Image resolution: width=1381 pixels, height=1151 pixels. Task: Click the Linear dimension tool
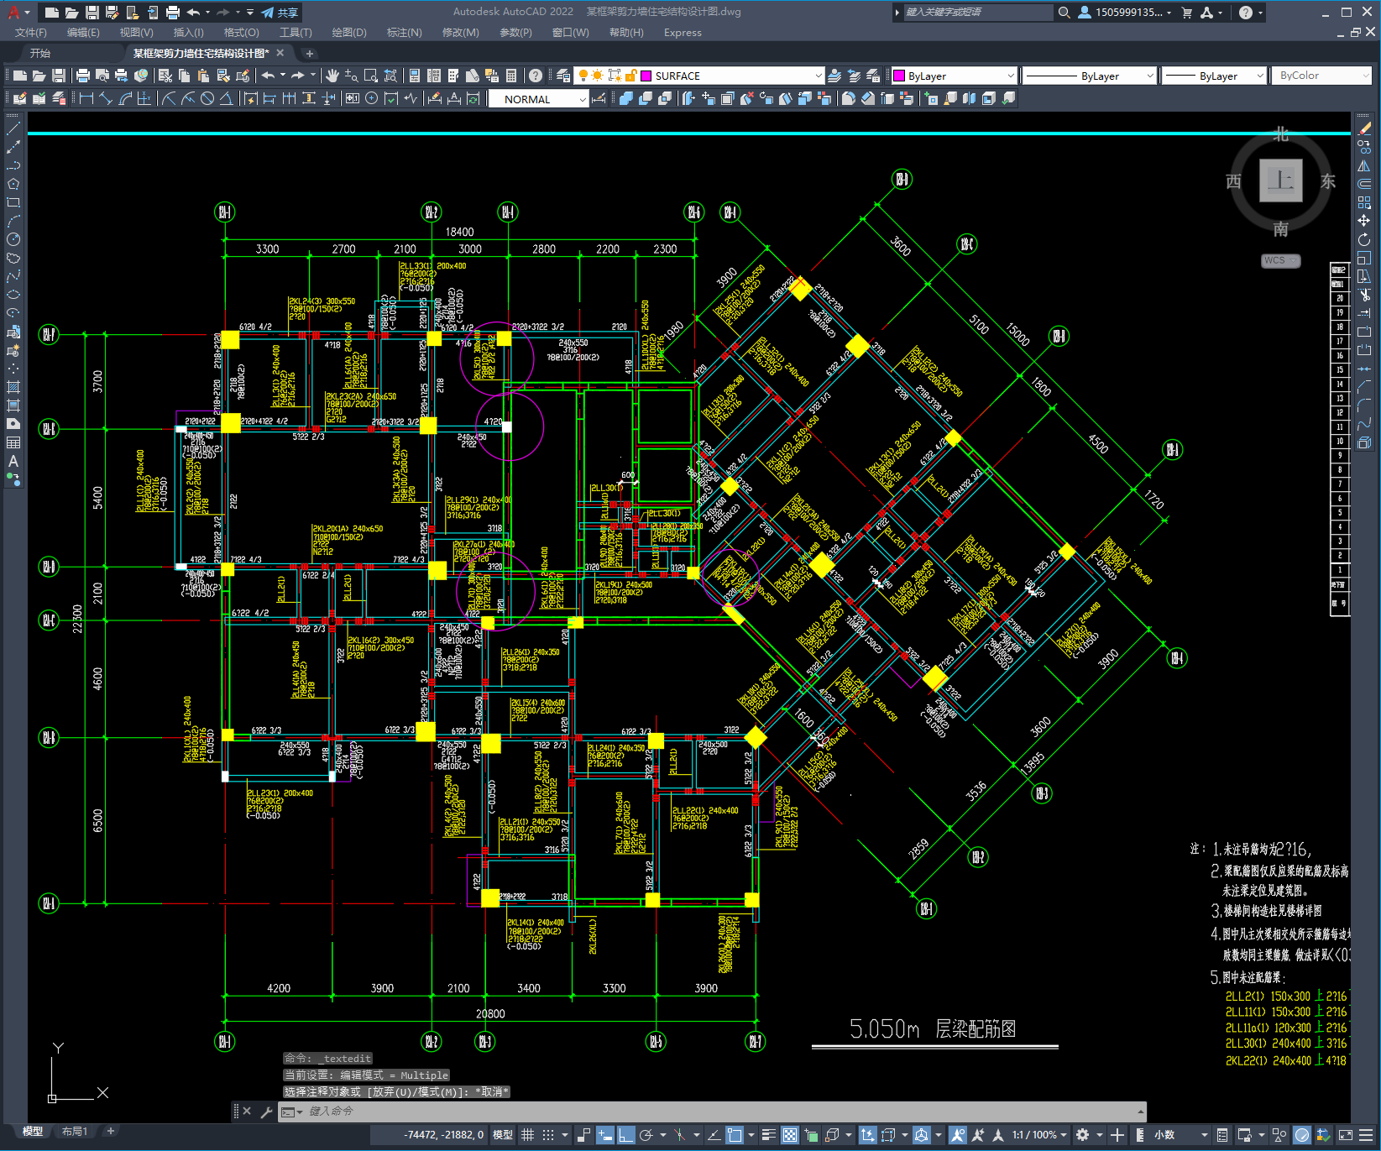point(86,98)
